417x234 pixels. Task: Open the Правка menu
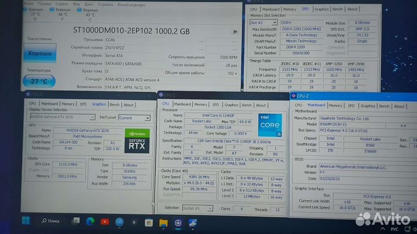point(45,4)
